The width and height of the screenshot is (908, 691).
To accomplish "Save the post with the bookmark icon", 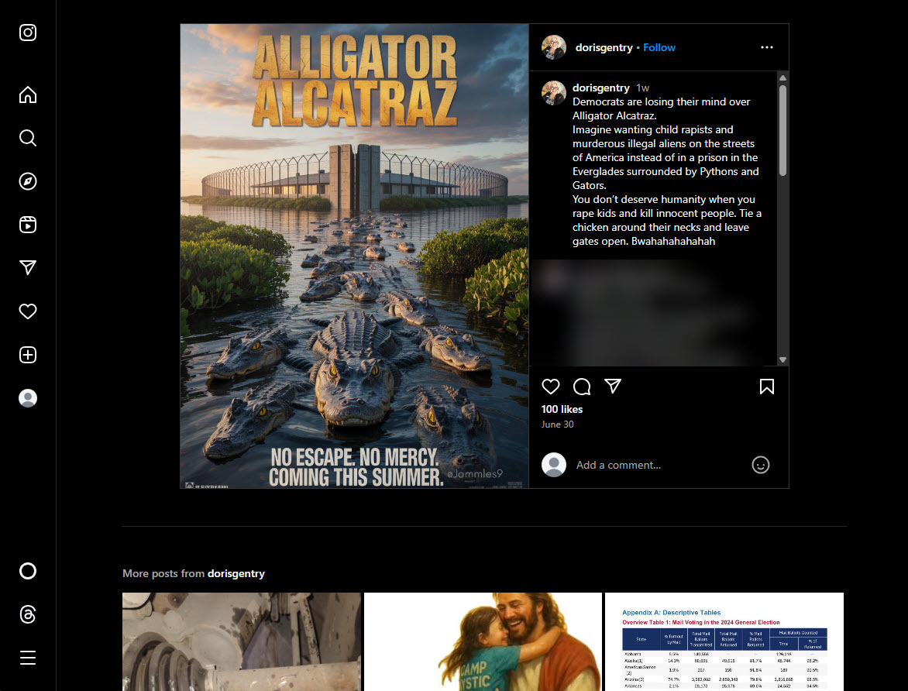I will (766, 386).
